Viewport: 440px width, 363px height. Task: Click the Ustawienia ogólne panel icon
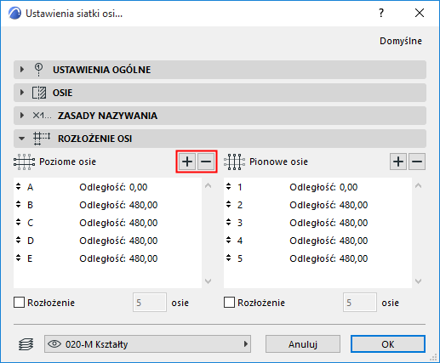click(38, 70)
